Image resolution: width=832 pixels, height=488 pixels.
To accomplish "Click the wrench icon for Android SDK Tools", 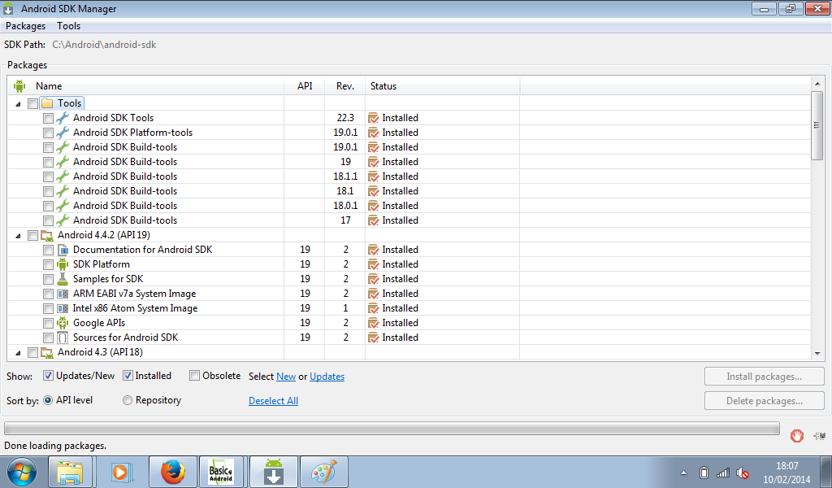I will [x=63, y=118].
